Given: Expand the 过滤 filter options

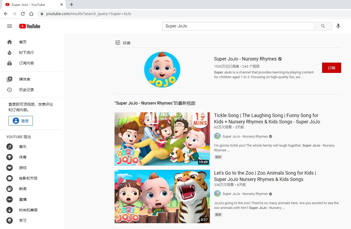Looking at the screenshot, I should pos(122,43).
